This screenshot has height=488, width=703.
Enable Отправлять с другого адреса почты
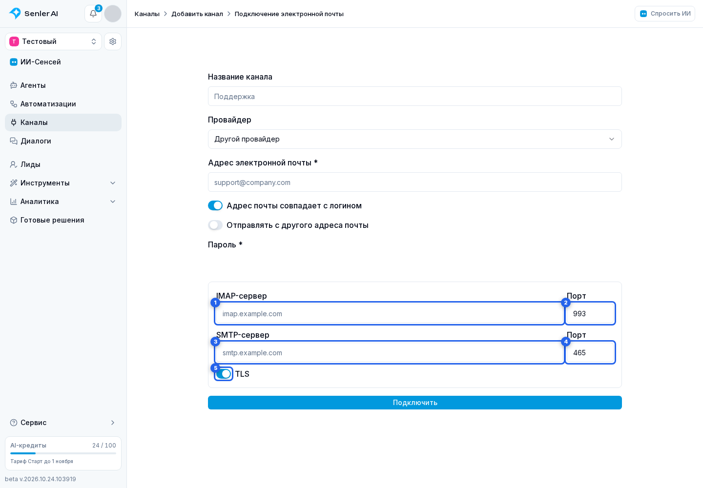(215, 225)
